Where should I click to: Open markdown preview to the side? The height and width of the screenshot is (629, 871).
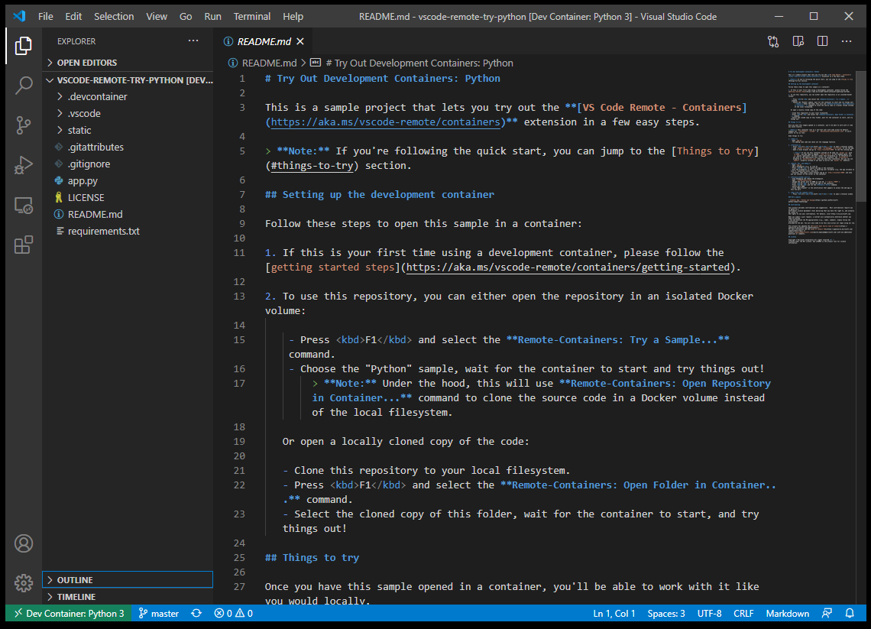click(798, 42)
